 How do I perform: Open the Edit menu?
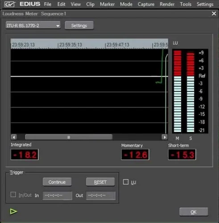(x=61, y=4)
